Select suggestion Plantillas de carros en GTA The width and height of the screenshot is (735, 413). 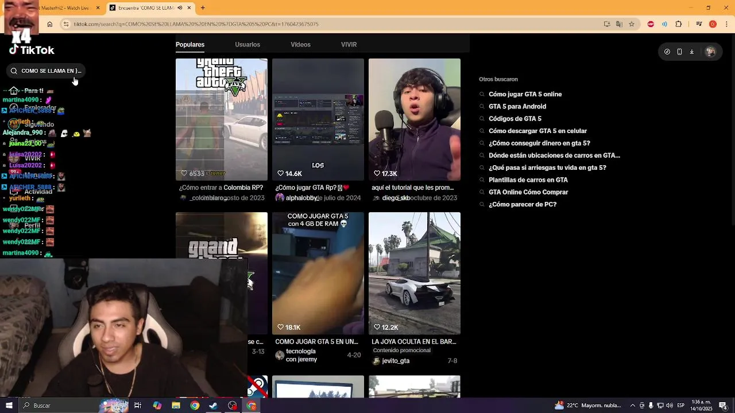(x=528, y=180)
